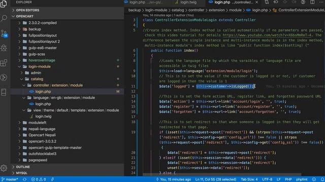Open Source Control view with 16 badge

tap(4, 33)
